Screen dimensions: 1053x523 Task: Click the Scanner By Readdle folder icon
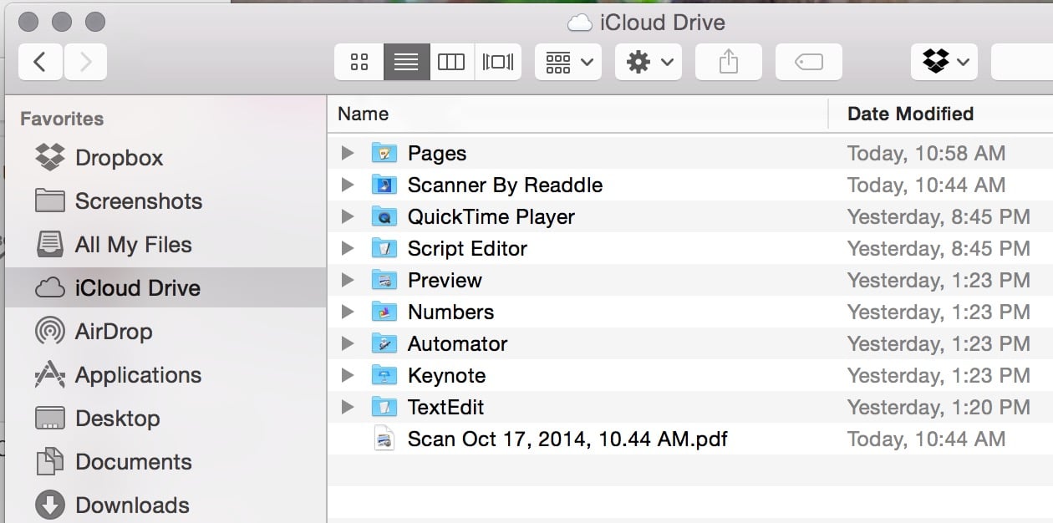point(384,185)
